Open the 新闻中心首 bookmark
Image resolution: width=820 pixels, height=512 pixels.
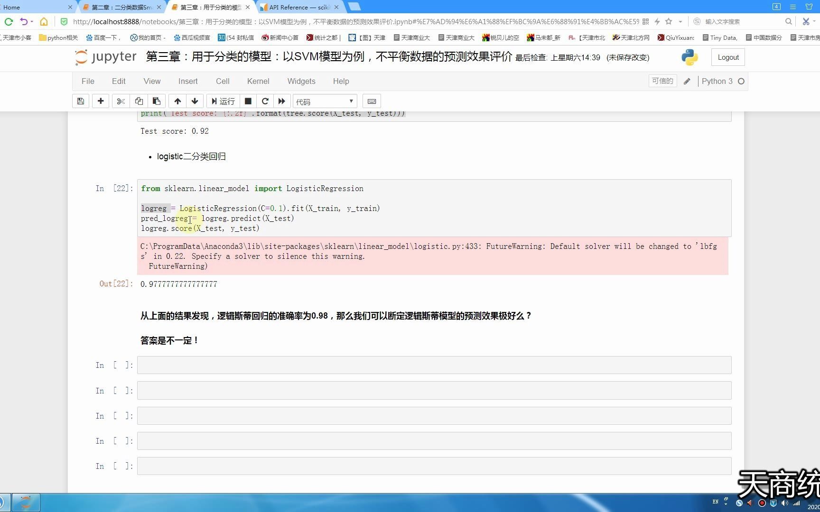(x=280, y=37)
